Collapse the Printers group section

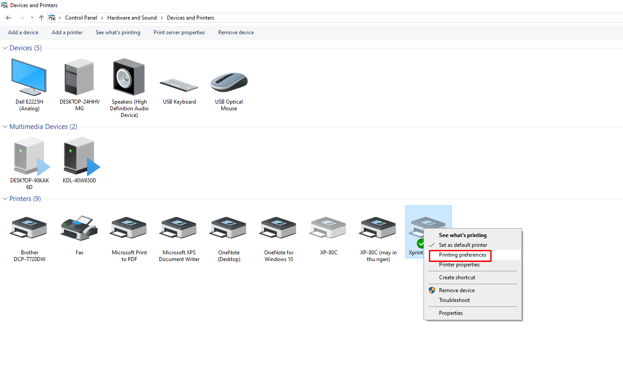[5, 199]
